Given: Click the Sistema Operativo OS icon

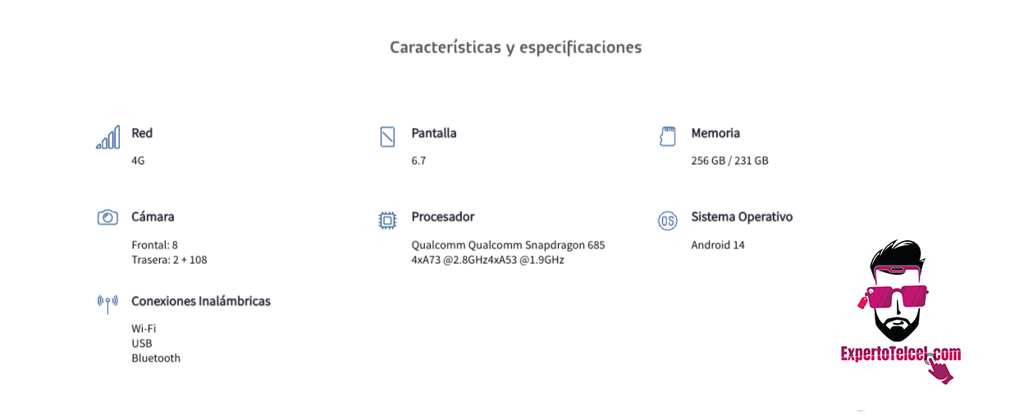Looking at the screenshot, I should click(668, 221).
